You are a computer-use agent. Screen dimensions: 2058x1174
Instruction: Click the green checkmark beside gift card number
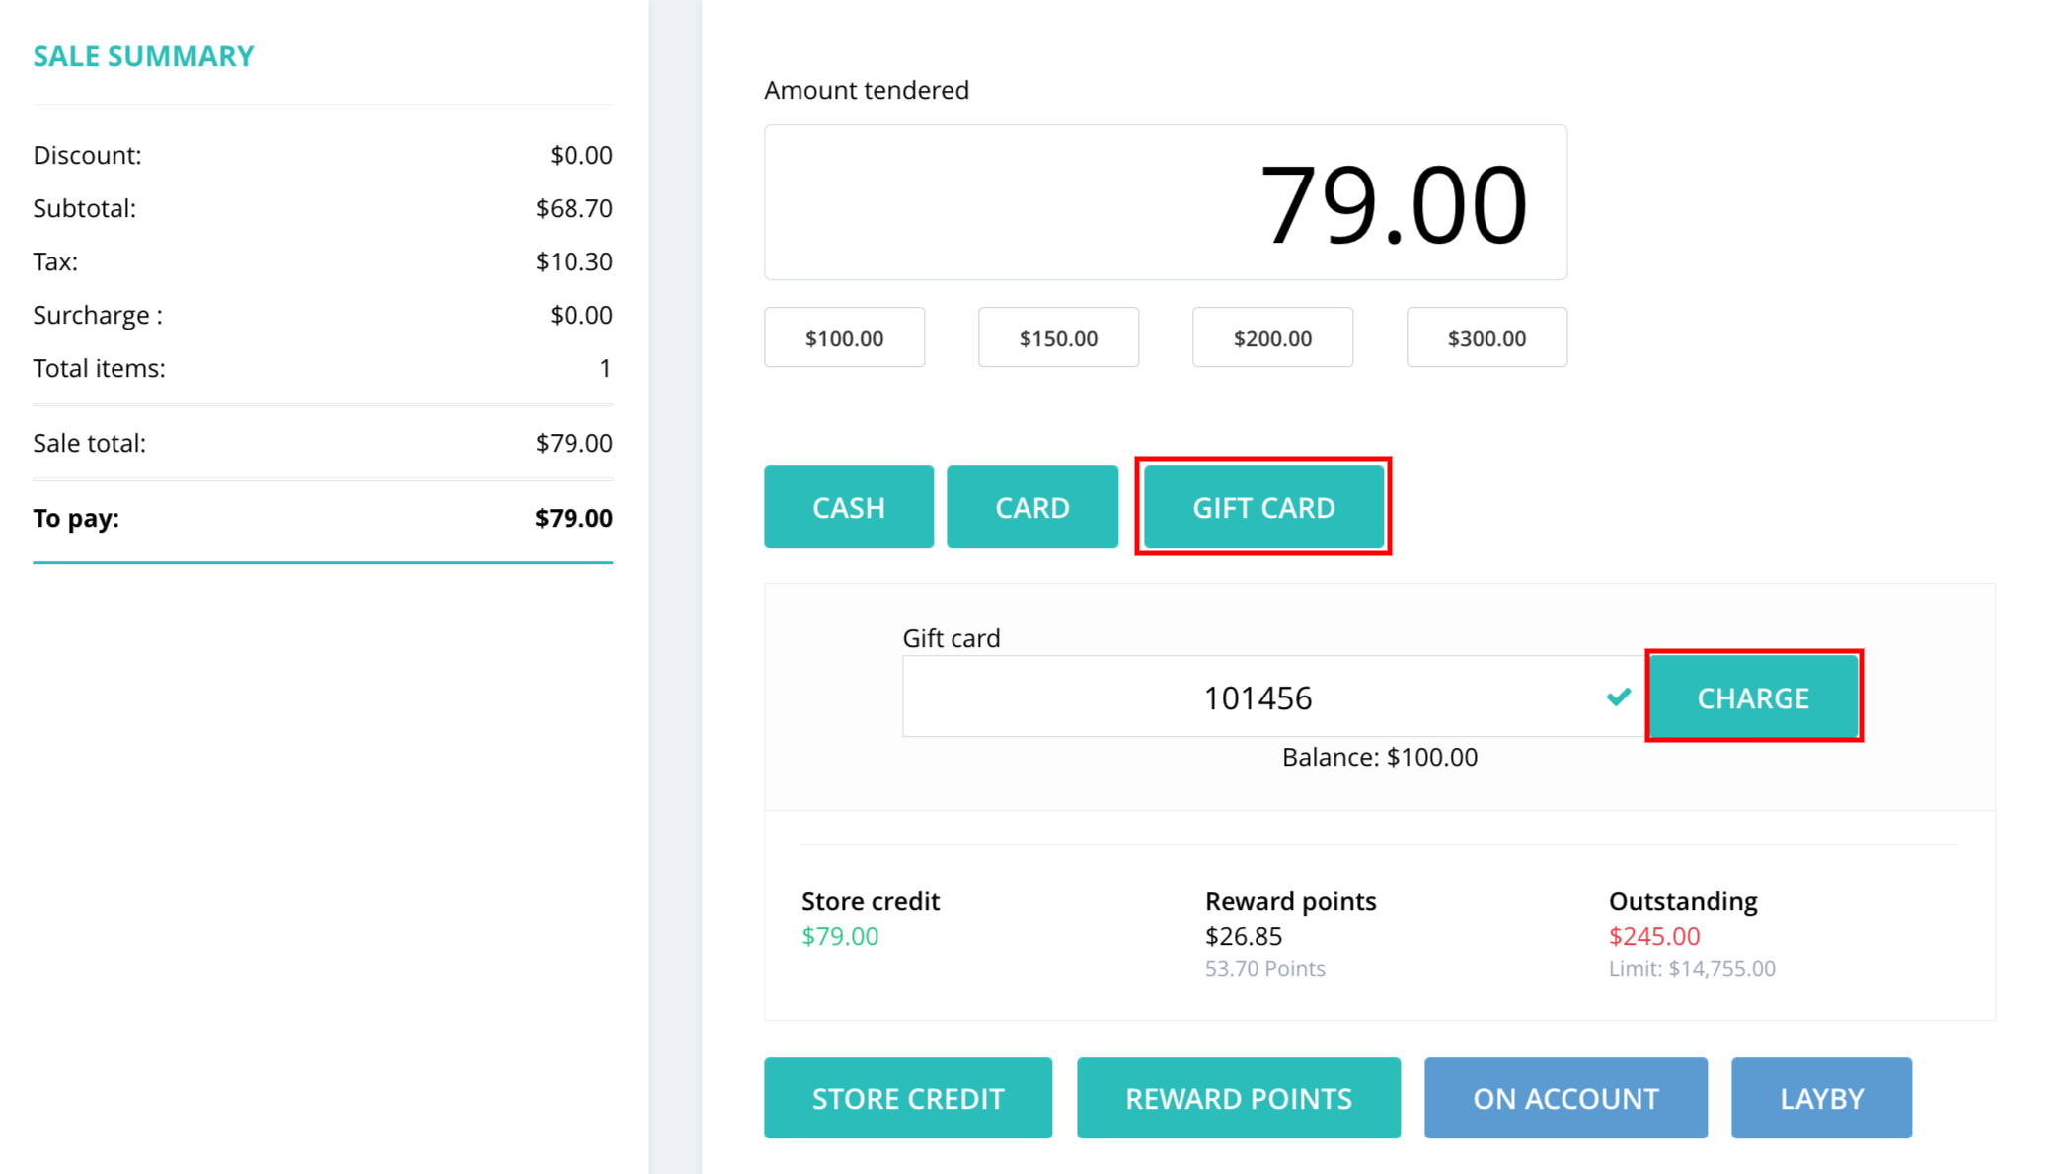[1618, 697]
